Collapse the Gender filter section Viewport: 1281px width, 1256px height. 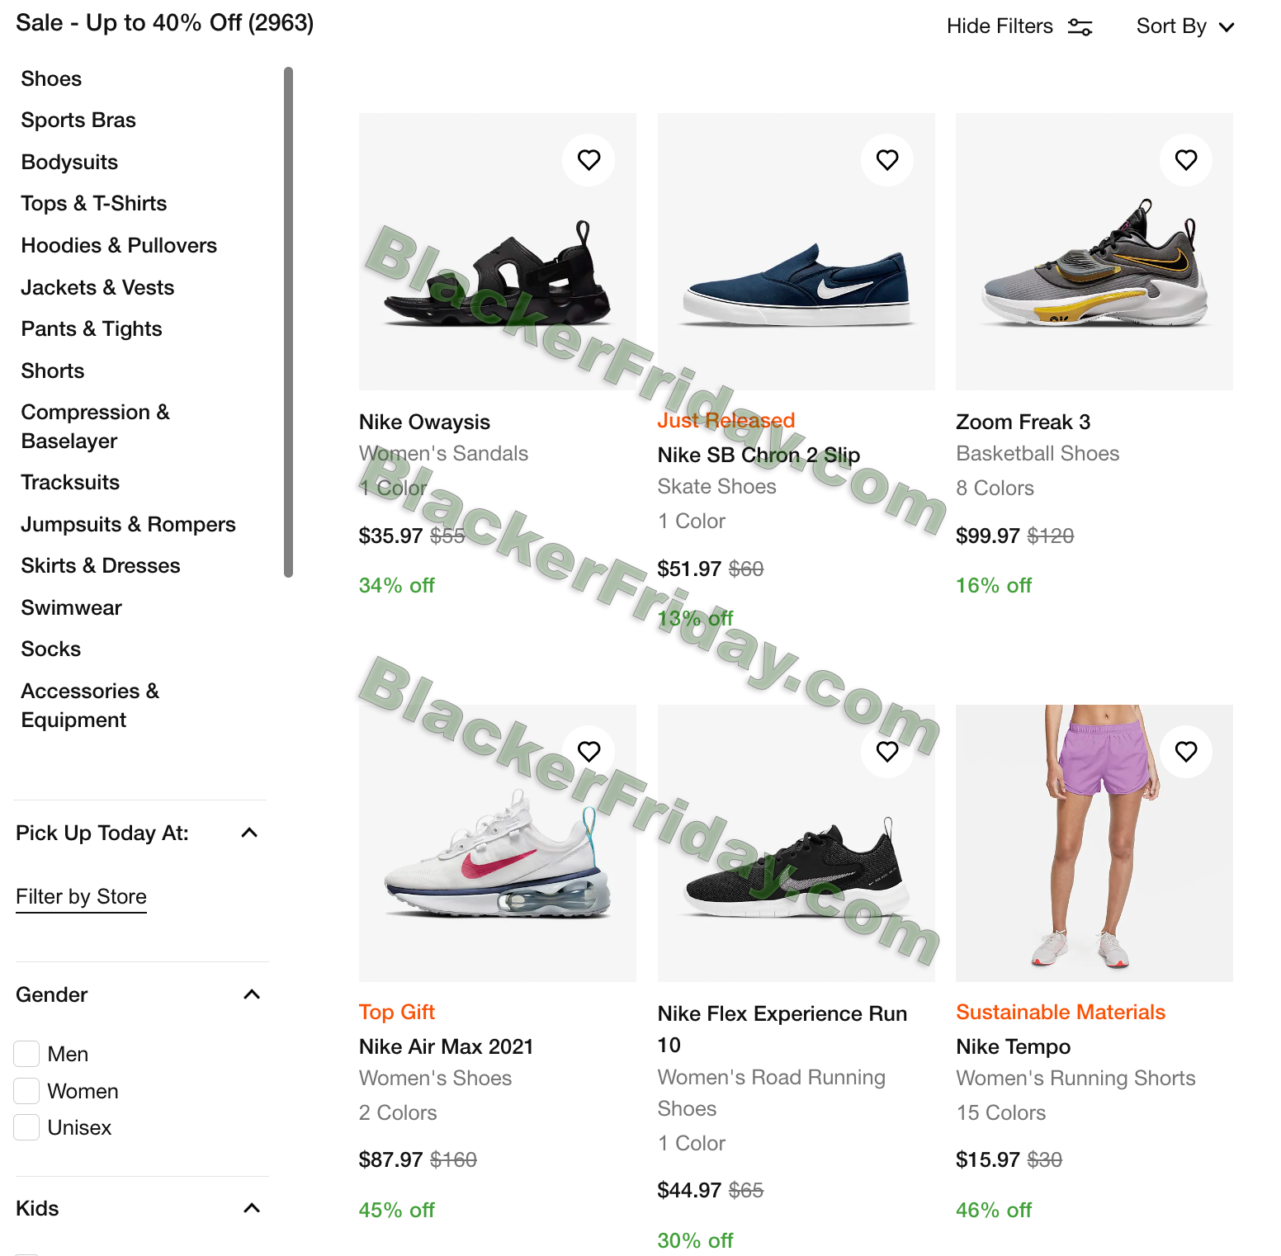click(252, 994)
